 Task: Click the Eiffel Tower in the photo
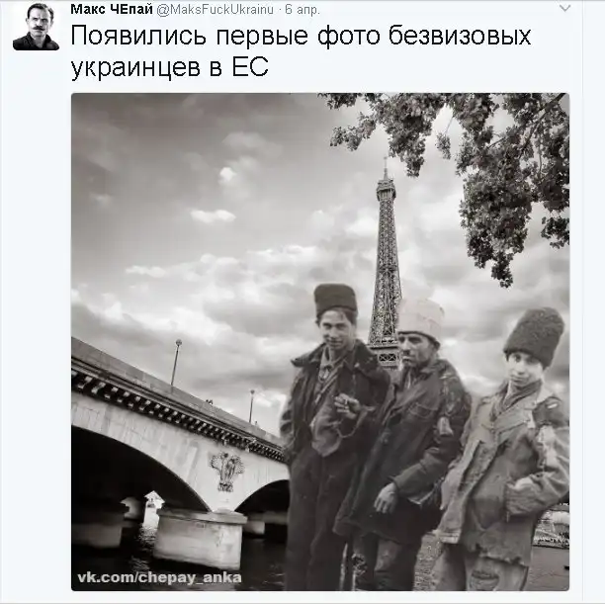pos(385,262)
